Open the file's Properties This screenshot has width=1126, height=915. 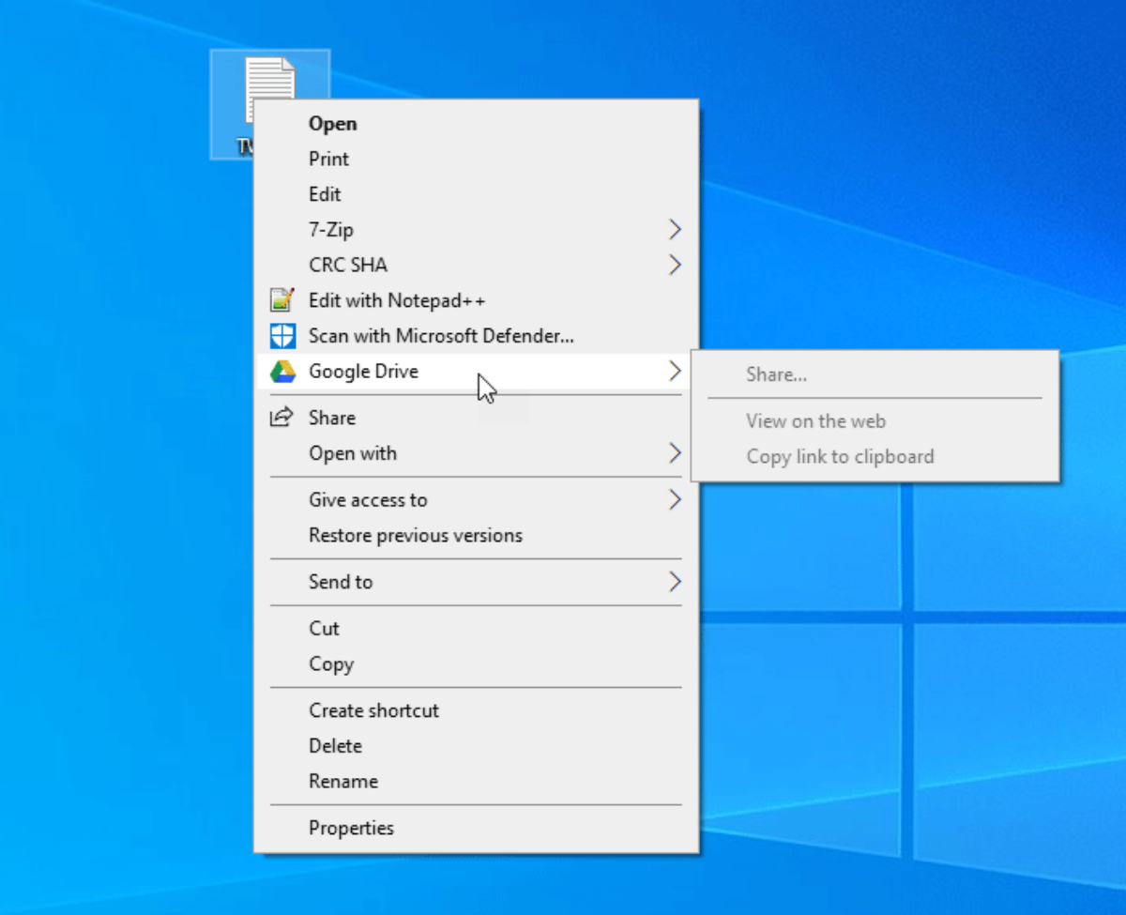click(x=351, y=828)
